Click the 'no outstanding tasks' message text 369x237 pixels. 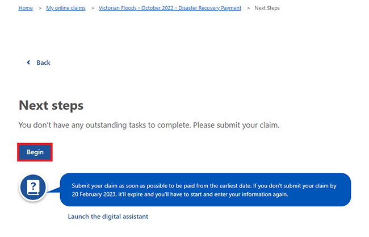149,125
